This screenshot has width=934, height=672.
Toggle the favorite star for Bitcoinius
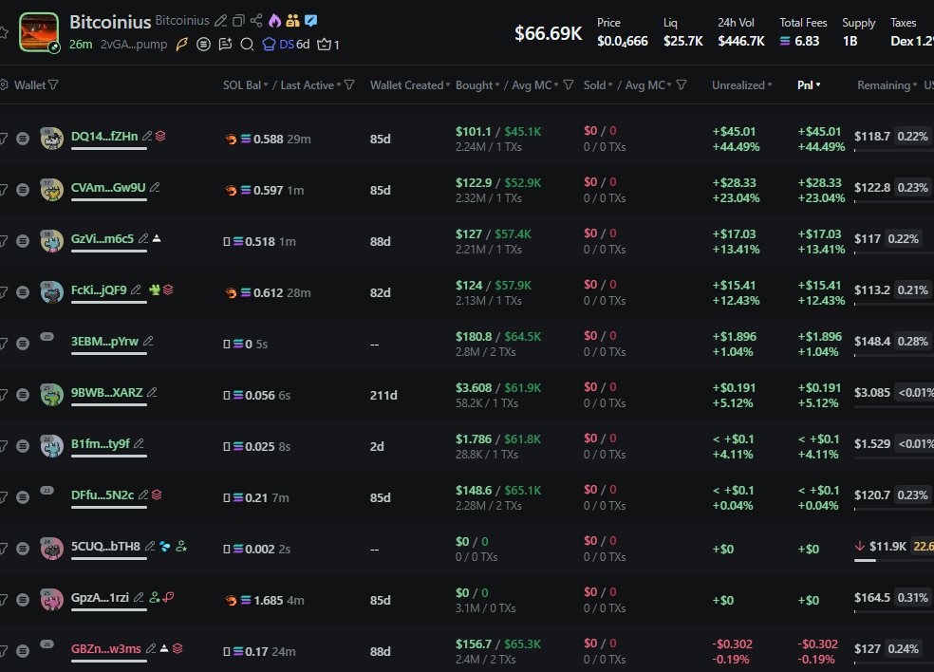4,32
